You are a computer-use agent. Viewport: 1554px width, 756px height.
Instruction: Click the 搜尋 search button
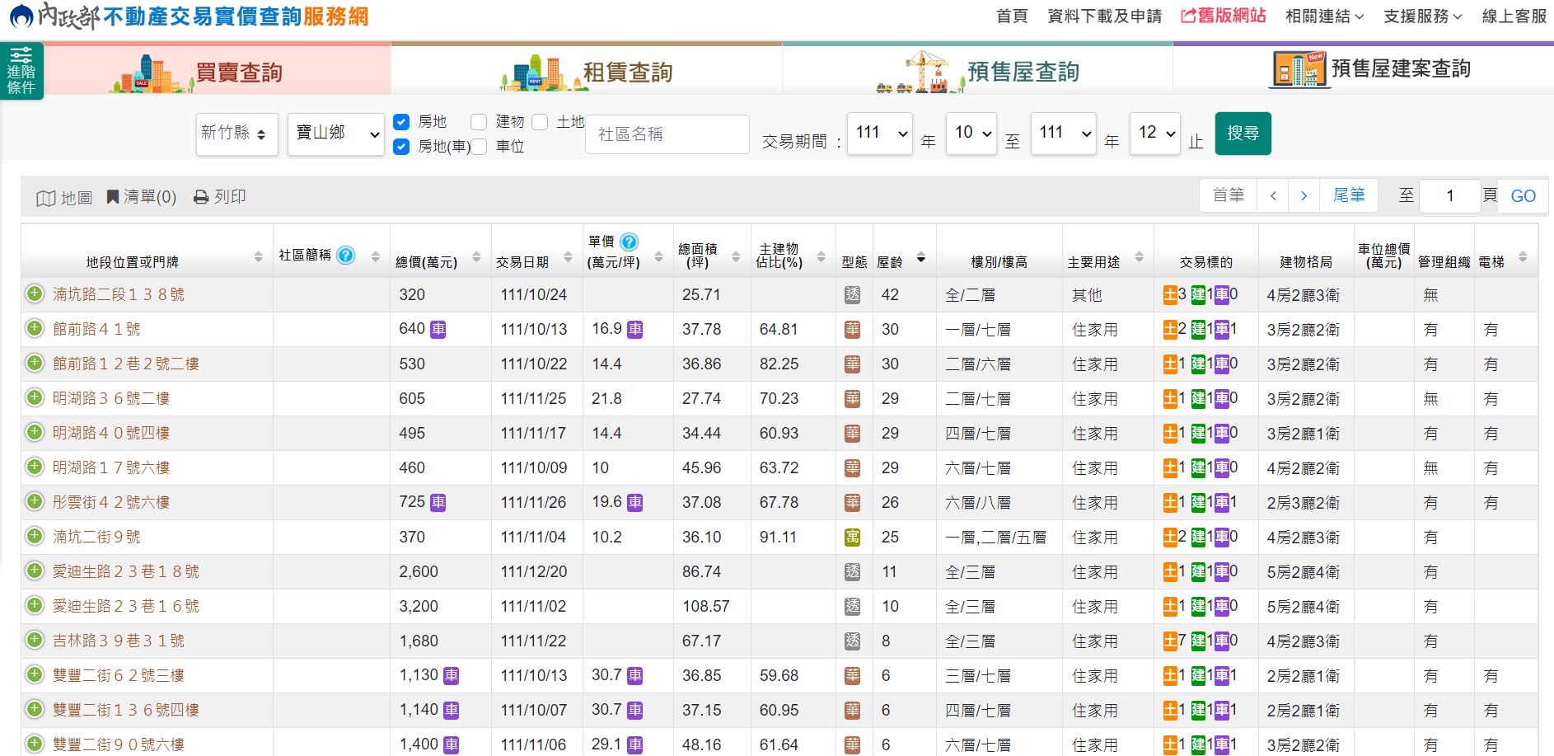coord(1243,133)
